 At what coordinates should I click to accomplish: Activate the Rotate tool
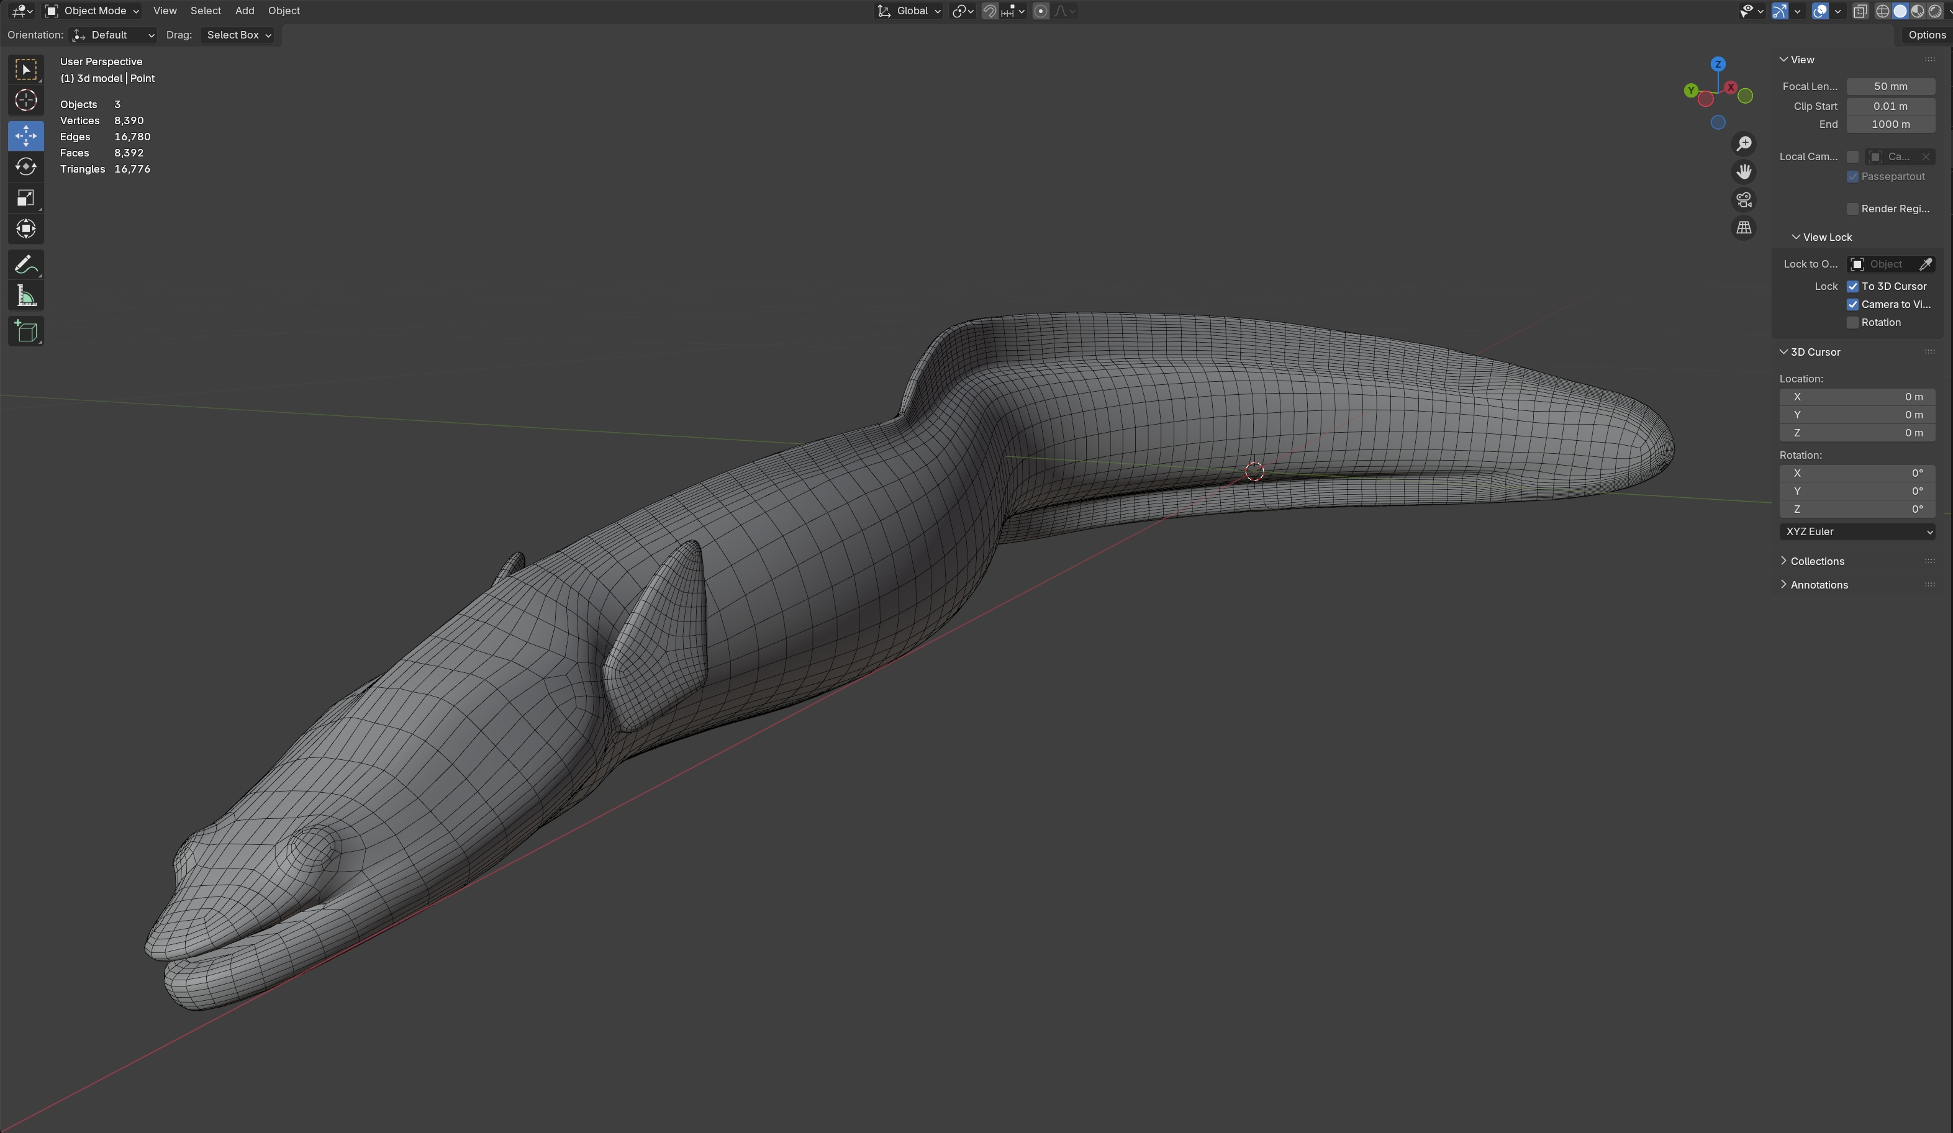pyautogui.click(x=25, y=166)
